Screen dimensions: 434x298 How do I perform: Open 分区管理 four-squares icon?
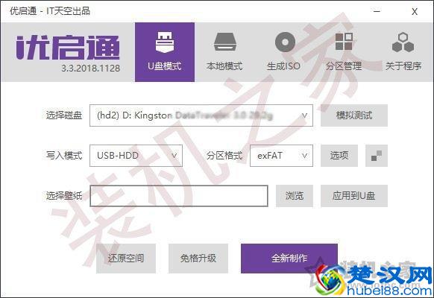(344, 42)
